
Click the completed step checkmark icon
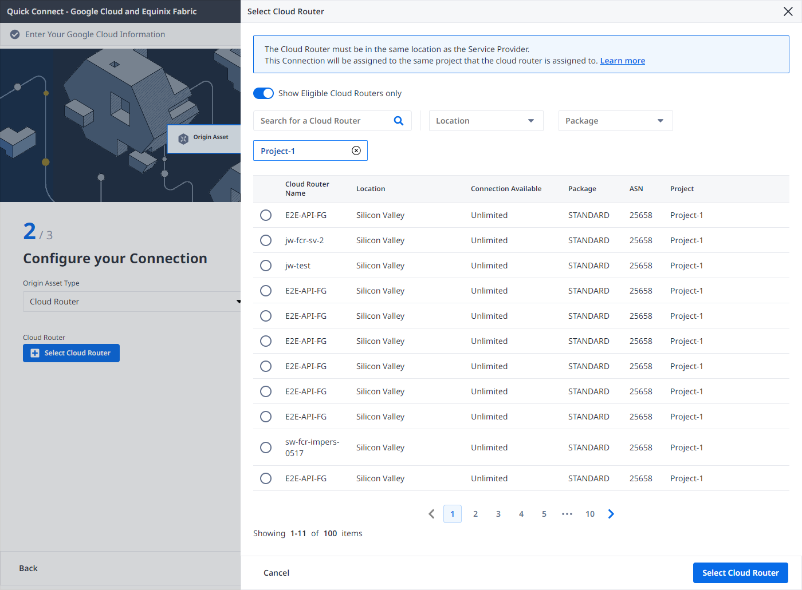pos(15,34)
